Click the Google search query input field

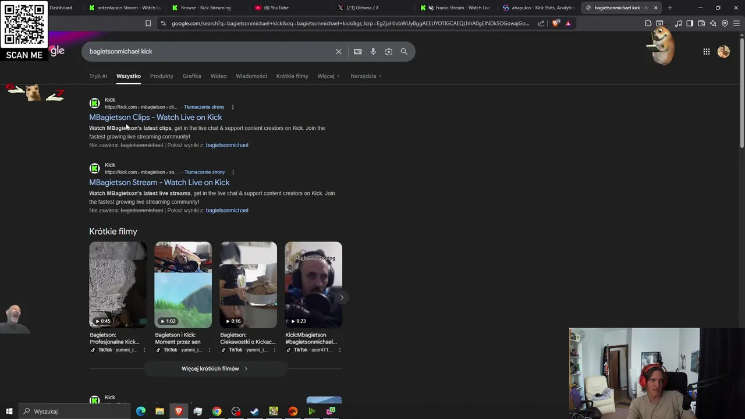point(210,51)
